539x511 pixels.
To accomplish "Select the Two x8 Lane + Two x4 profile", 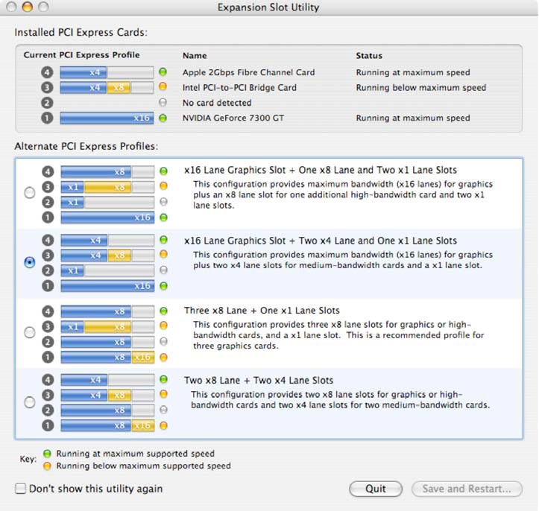I will click(x=30, y=401).
